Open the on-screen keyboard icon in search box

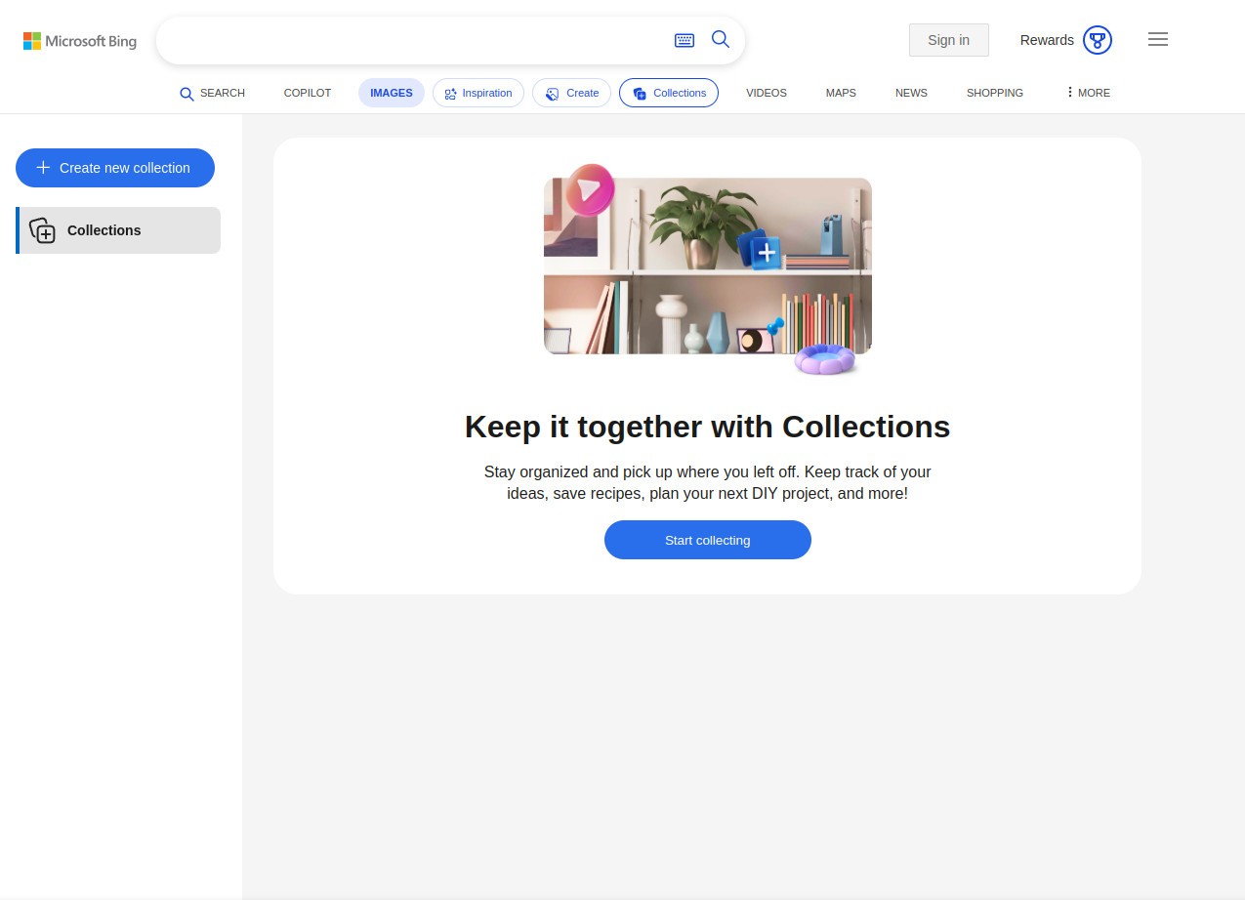click(x=685, y=40)
